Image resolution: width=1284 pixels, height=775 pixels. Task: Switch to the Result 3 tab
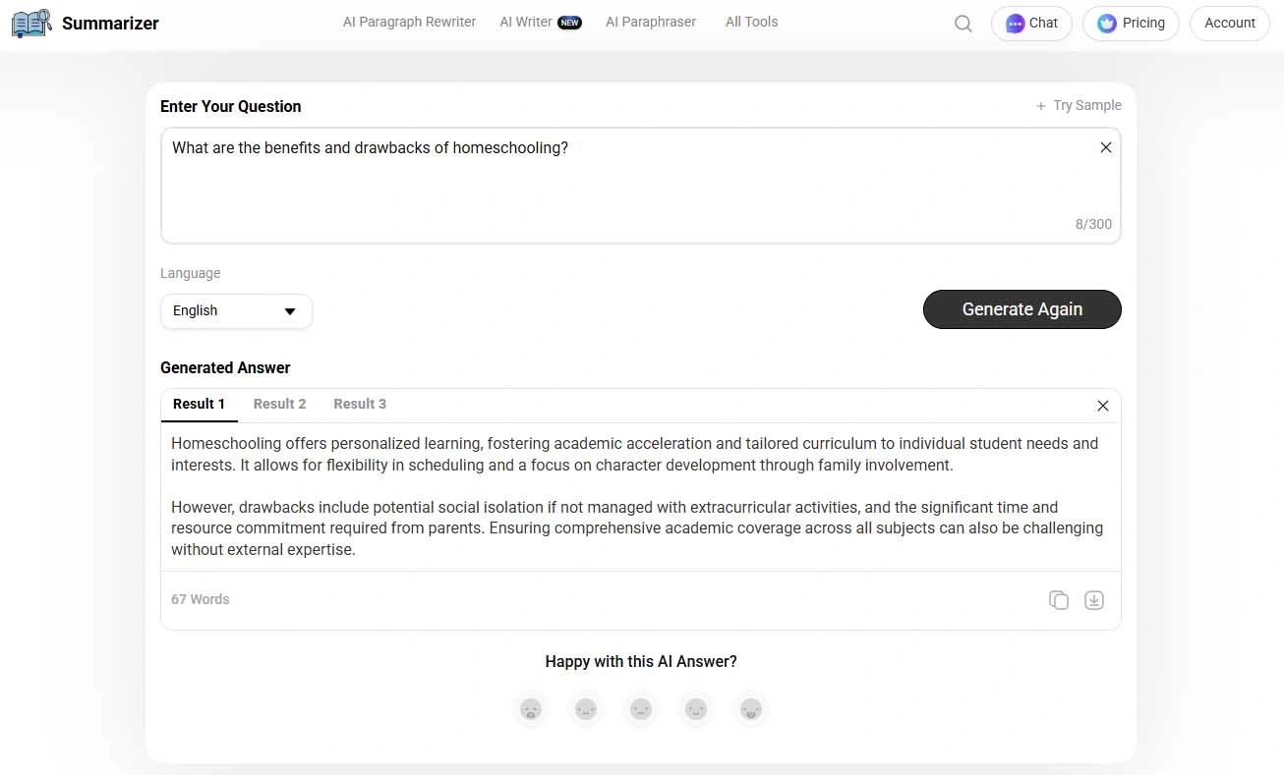click(x=359, y=403)
